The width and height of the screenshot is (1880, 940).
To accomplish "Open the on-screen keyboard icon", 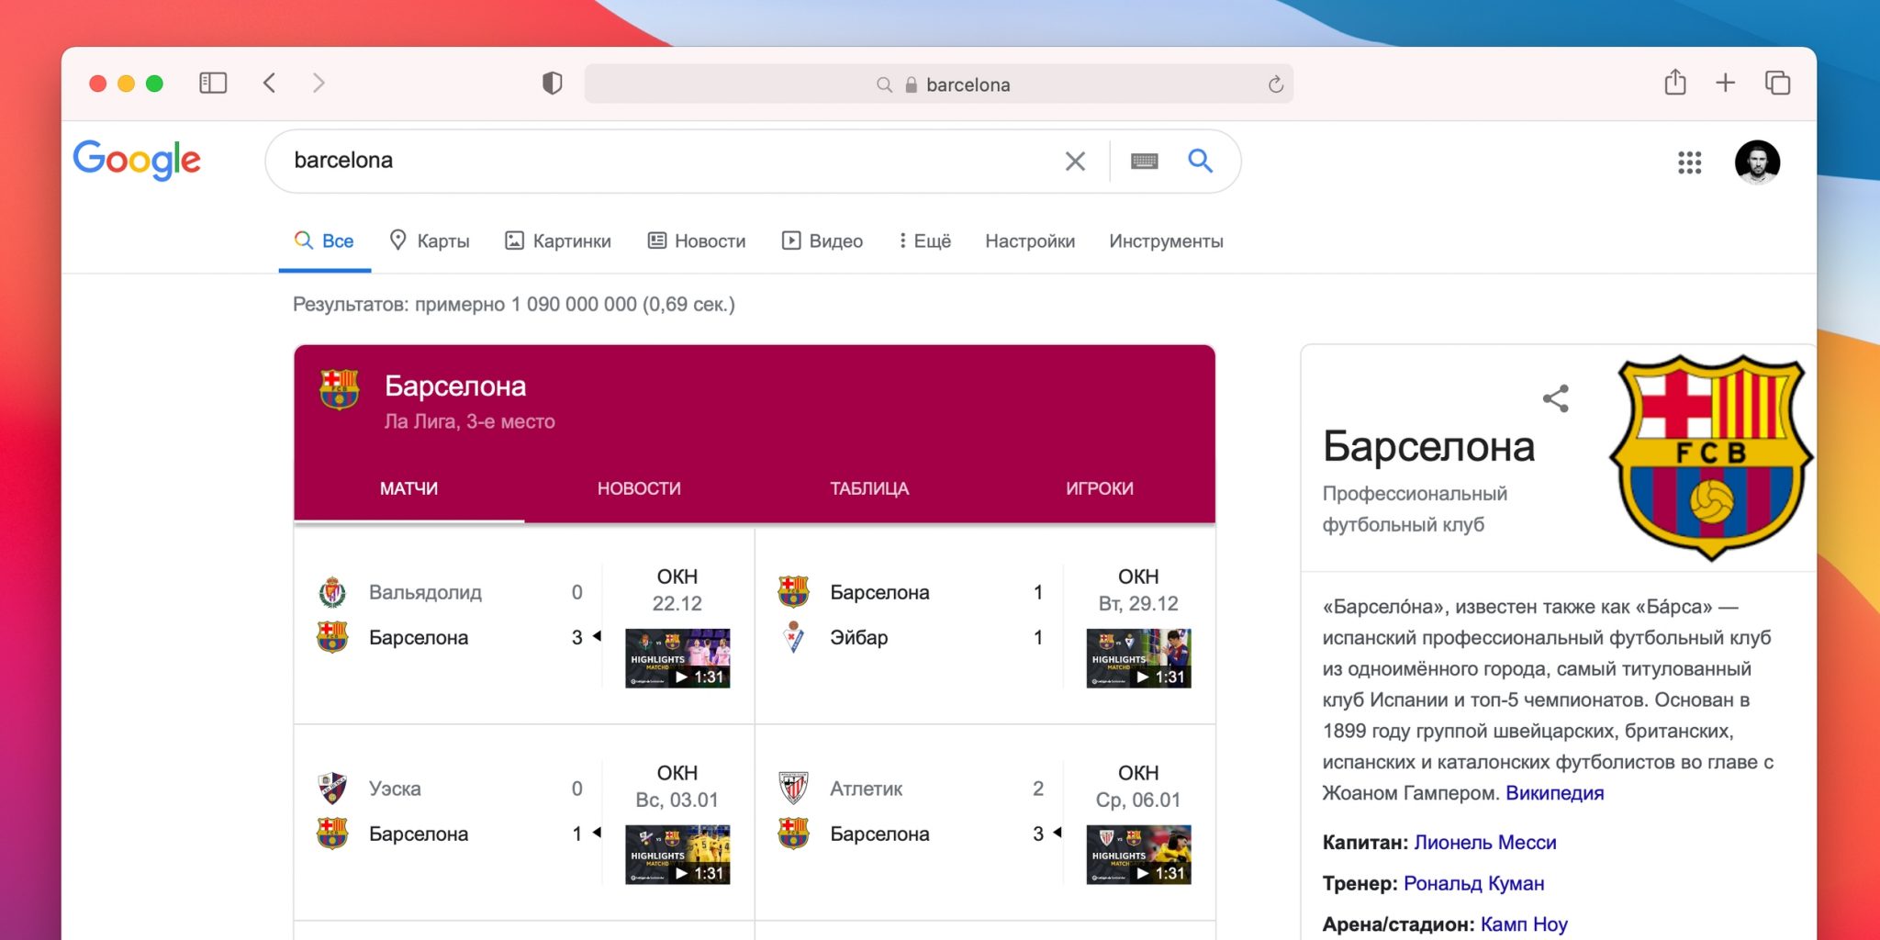I will click(x=1144, y=162).
